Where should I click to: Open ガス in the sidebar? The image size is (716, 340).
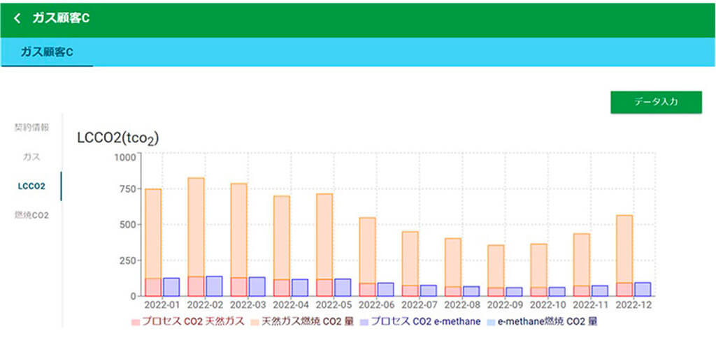pyautogui.click(x=32, y=156)
